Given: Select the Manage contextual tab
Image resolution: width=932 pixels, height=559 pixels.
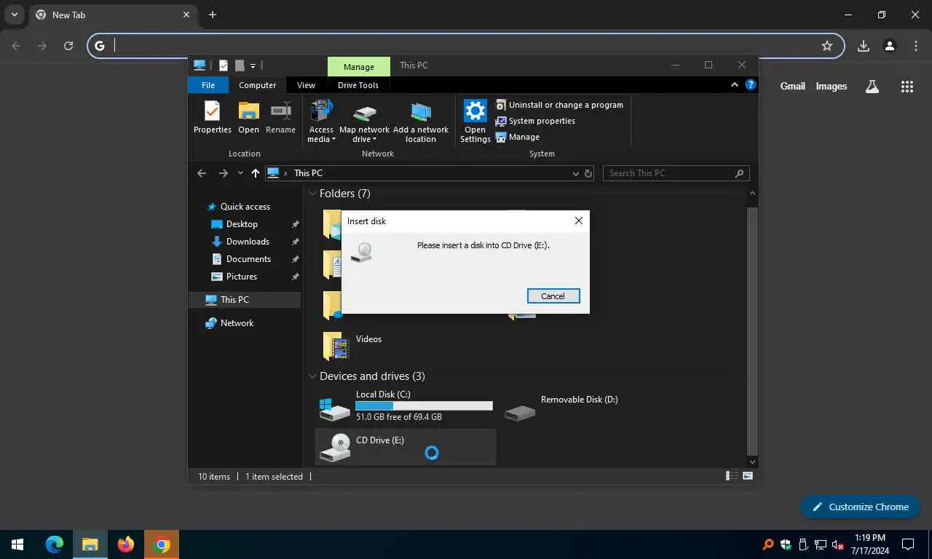Looking at the screenshot, I should pos(359,67).
